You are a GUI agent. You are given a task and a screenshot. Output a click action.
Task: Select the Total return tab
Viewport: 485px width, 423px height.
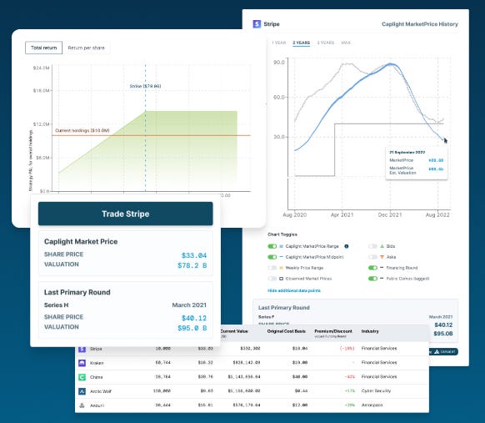coord(43,48)
